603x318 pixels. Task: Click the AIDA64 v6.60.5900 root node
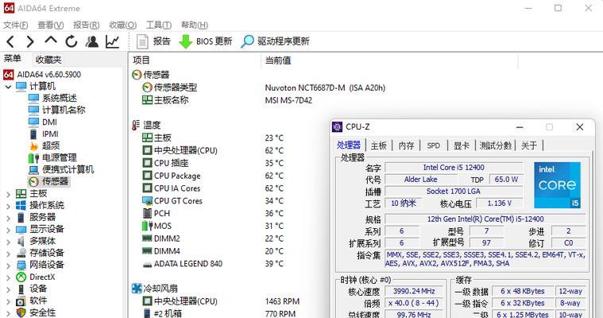(42, 74)
